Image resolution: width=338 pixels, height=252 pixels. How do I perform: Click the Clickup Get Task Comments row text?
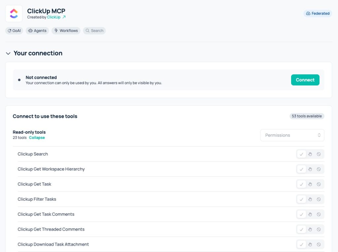(x=46, y=214)
